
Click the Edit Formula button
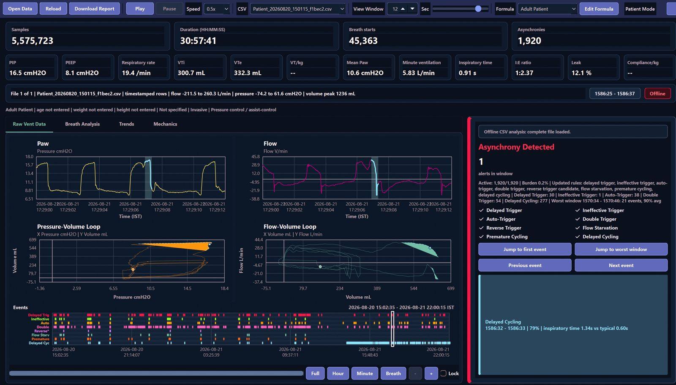(x=599, y=9)
